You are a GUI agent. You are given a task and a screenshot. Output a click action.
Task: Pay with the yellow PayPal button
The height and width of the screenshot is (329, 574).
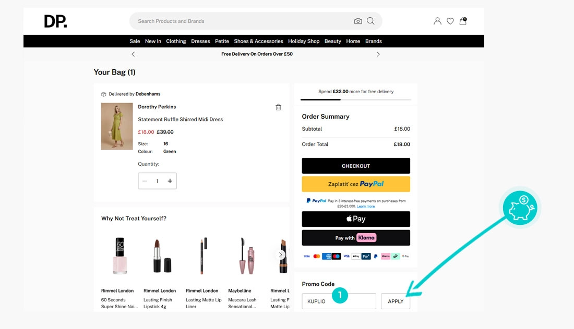click(x=356, y=184)
